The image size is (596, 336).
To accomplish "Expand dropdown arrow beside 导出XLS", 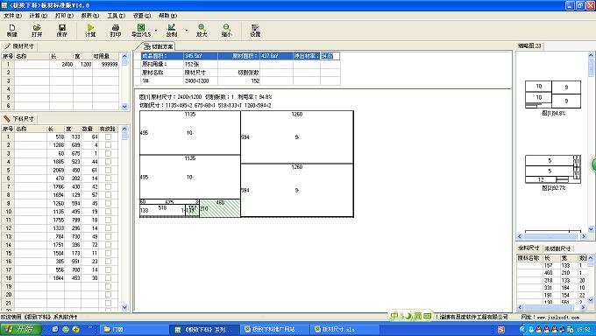I will 156,31.
